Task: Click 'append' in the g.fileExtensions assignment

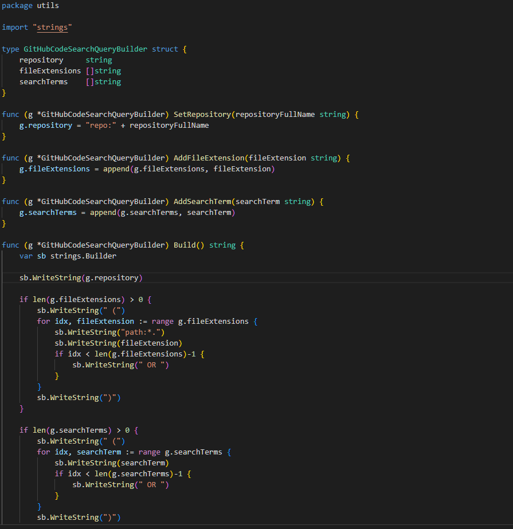Action: (116, 169)
